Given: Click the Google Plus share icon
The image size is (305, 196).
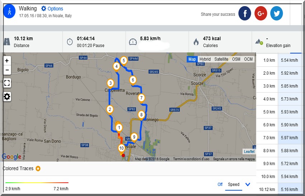Looking at the screenshot, I should click(x=261, y=14).
